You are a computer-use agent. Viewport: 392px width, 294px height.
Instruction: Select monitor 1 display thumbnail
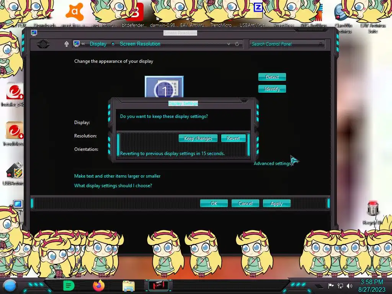point(164,87)
